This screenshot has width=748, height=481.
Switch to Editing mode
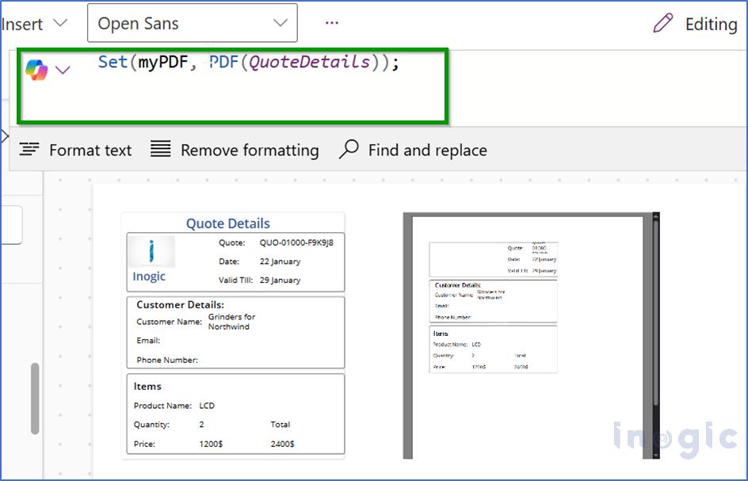click(x=709, y=24)
